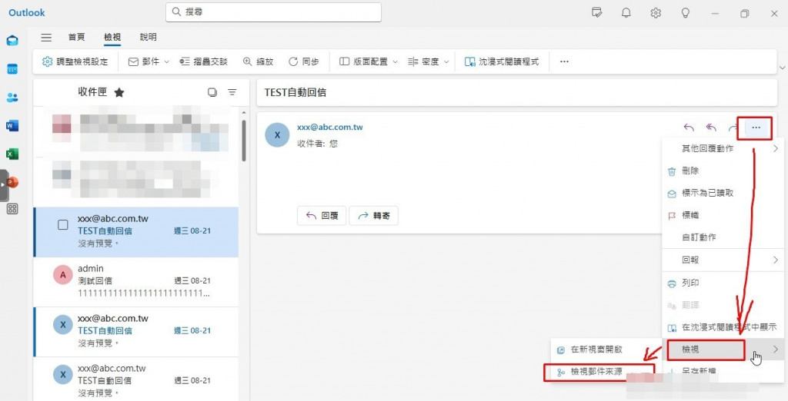Open the Mail module in the sidebar
Screen dimensions: 788x401
click(12, 41)
